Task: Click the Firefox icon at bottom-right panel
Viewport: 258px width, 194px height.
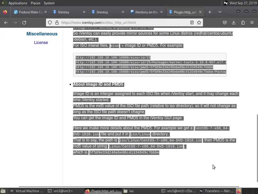Action: [x=239, y=191]
